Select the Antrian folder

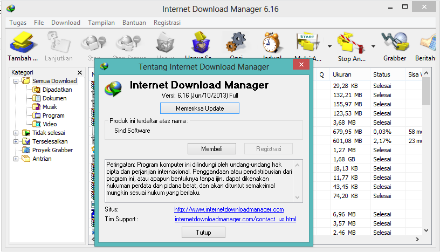point(42,159)
